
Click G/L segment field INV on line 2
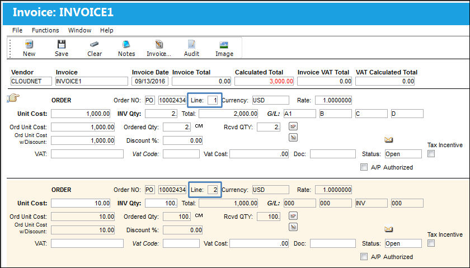(372, 203)
